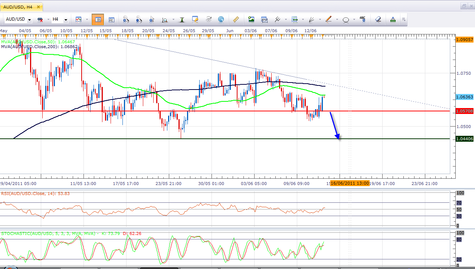Click the zoom out magnifier icon

(139, 20)
